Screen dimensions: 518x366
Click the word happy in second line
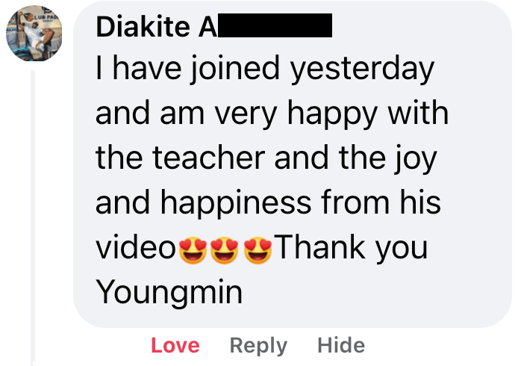coord(332,114)
